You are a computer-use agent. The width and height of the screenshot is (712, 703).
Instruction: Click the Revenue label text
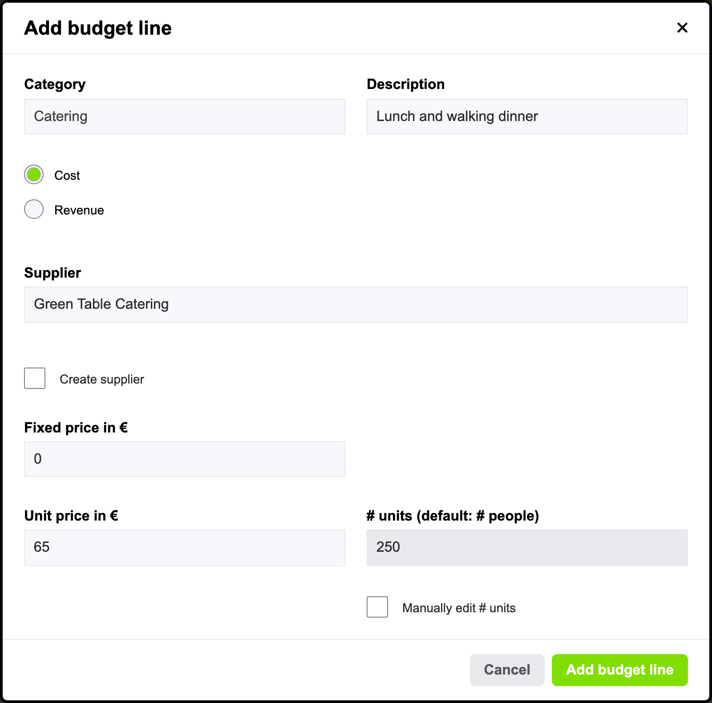[79, 210]
